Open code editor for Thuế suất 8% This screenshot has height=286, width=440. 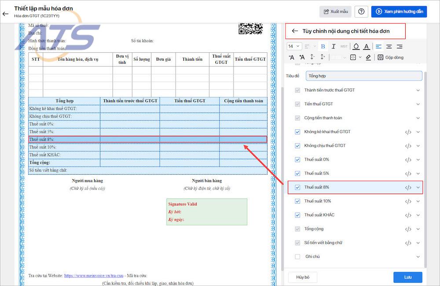pos(408,187)
